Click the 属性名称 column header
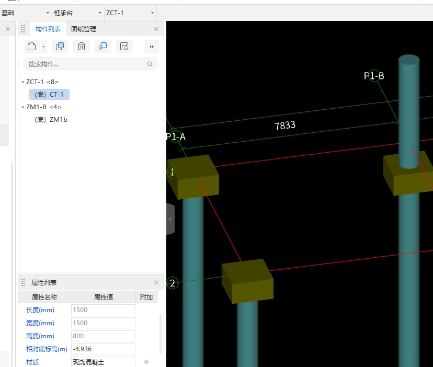This screenshot has width=433, height=367. (x=44, y=297)
